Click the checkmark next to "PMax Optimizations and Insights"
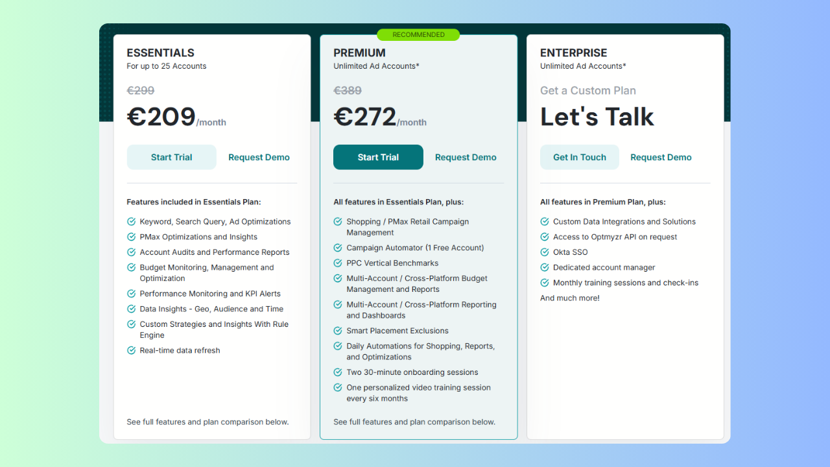 tap(131, 237)
